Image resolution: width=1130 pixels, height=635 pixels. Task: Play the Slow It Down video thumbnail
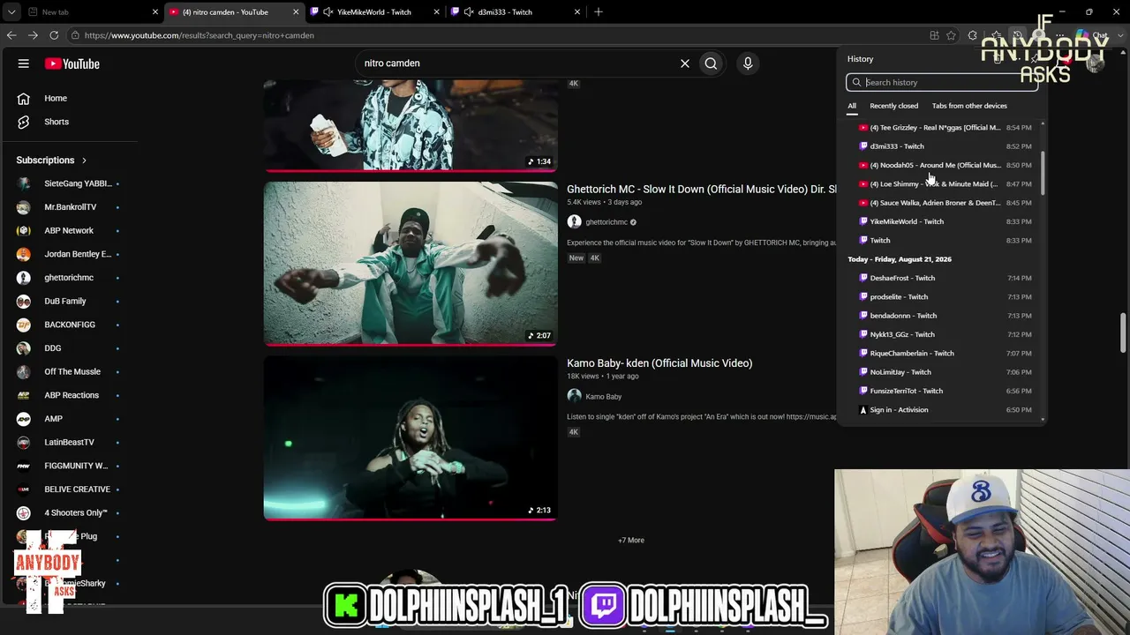[411, 264]
